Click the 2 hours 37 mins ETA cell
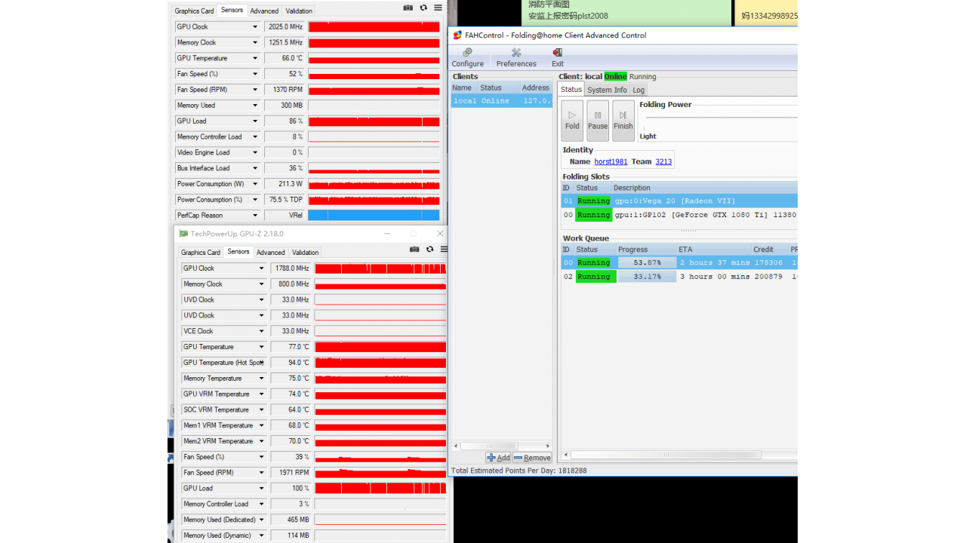 click(x=715, y=262)
